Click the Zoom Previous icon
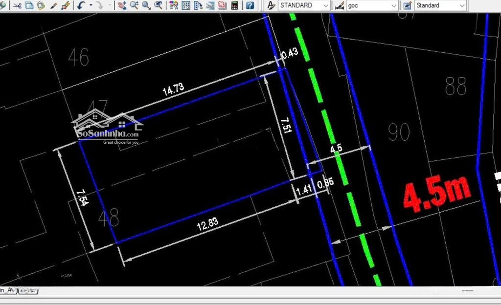Image resolution: width=501 pixels, height=305 pixels. point(158,5)
